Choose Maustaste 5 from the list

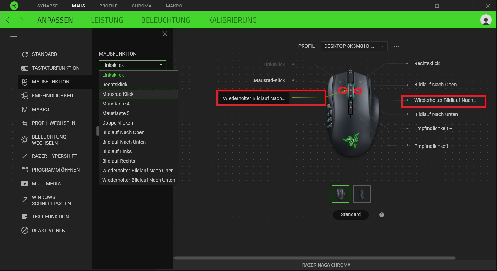139,113
